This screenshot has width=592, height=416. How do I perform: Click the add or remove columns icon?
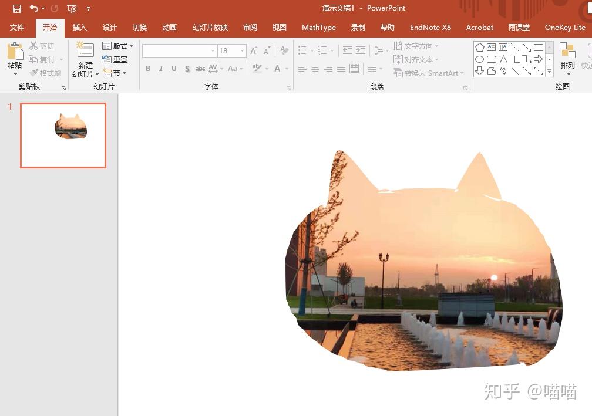point(372,69)
